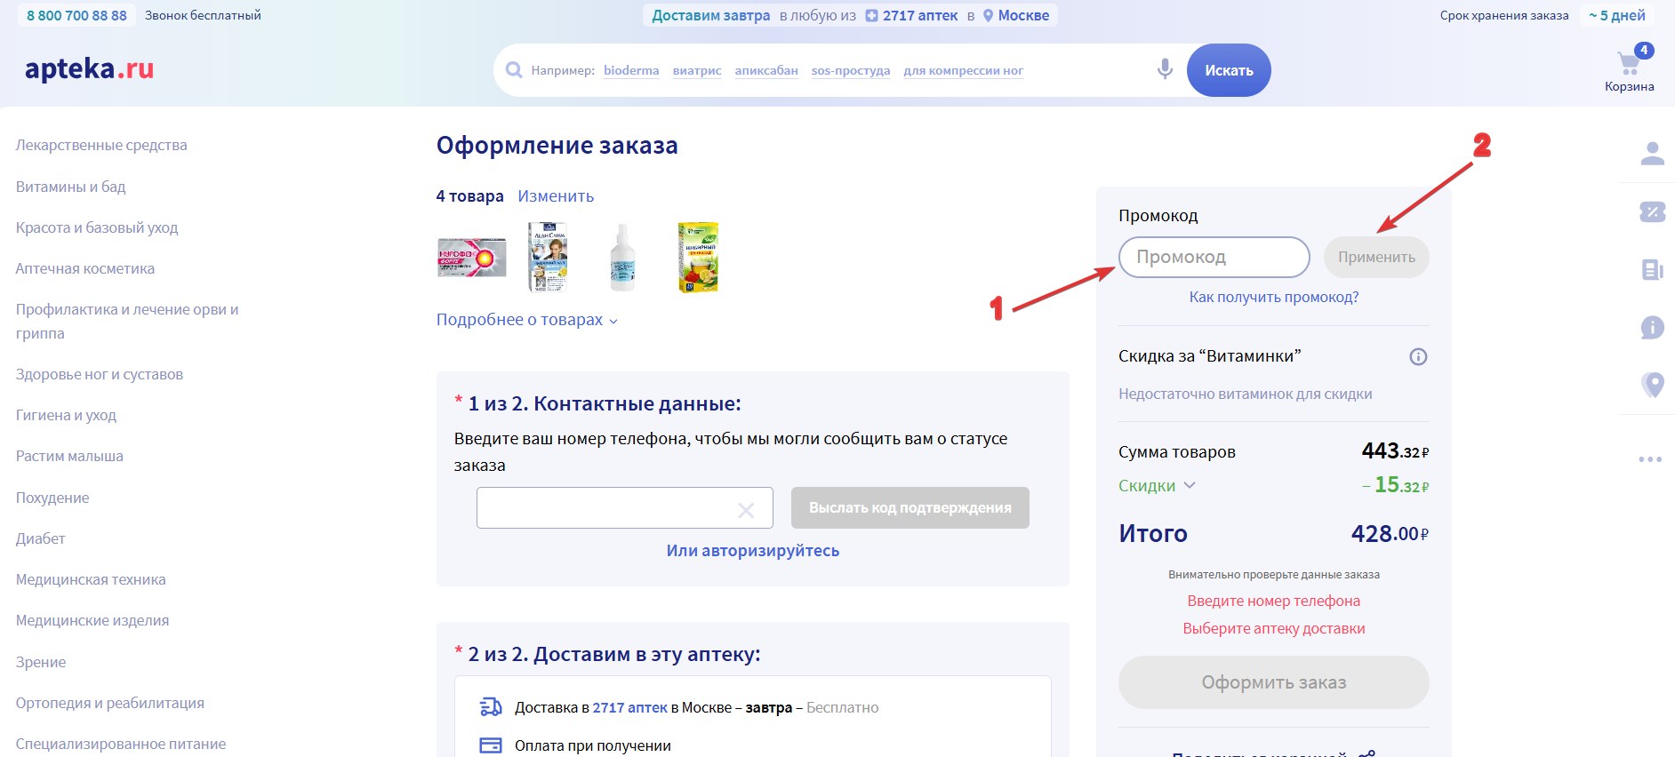Image resolution: width=1675 pixels, height=757 pixels.
Task: Open the news article icon in right sidebar
Action: pos(1652,269)
